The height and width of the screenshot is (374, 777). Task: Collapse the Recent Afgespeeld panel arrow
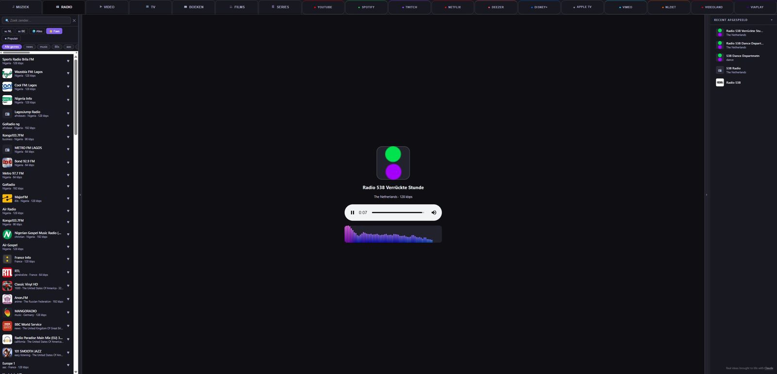[x=772, y=20]
